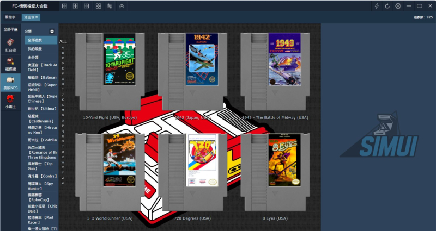Select the 磁碟機 platform icon
This screenshot has width=436, height=231.
point(10,64)
